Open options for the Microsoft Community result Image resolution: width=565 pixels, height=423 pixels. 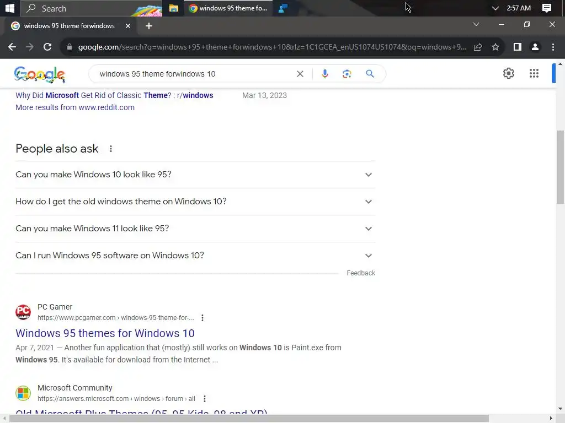click(x=205, y=399)
